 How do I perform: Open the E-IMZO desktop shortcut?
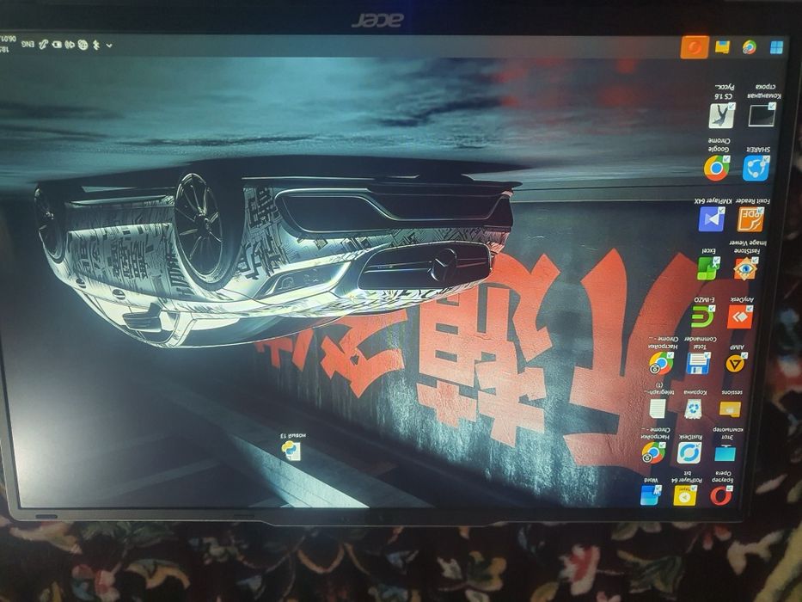[x=703, y=316]
